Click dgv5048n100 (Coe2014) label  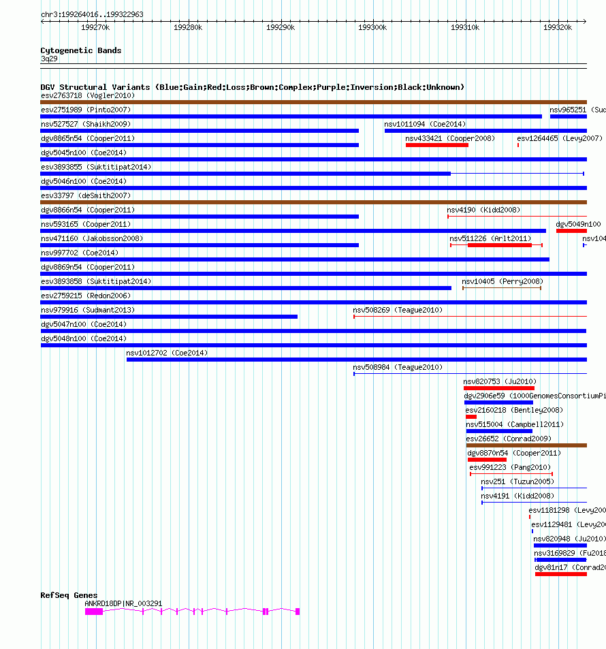[84, 338]
